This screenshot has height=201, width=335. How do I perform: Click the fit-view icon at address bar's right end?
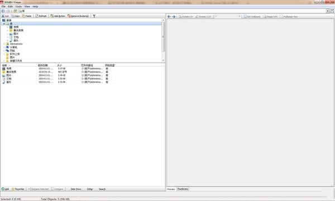pos(332,11)
